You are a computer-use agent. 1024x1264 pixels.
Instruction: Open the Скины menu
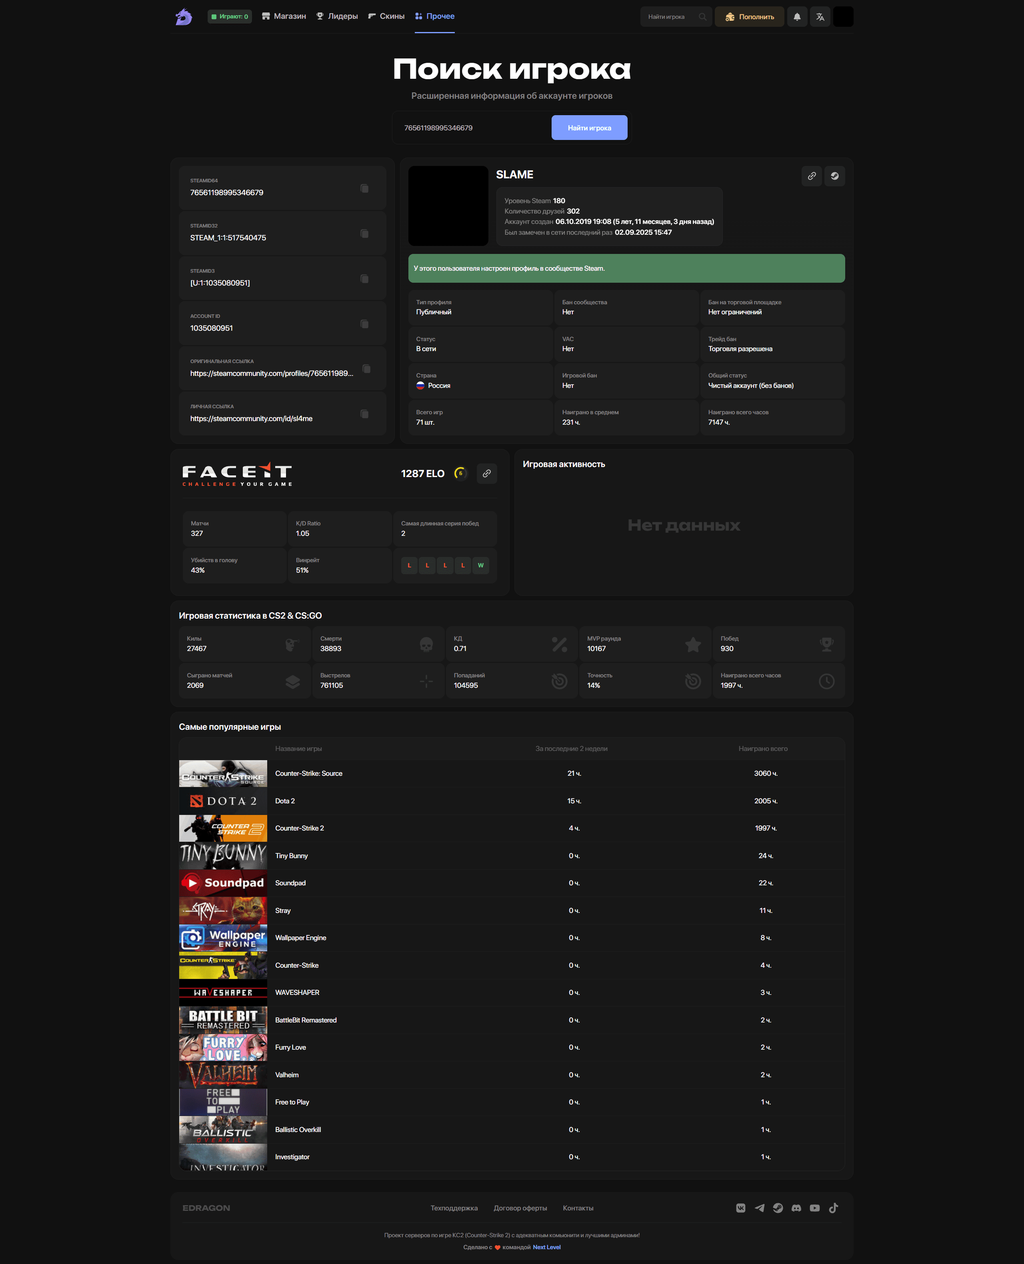(386, 16)
